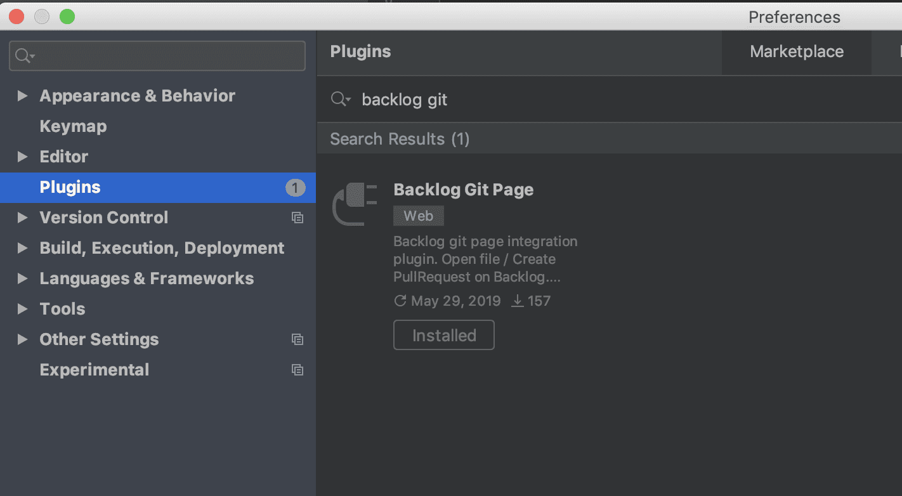Expand the Build, Execution, Deployment section
Screen dimensions: 902x496
(23, 248)
